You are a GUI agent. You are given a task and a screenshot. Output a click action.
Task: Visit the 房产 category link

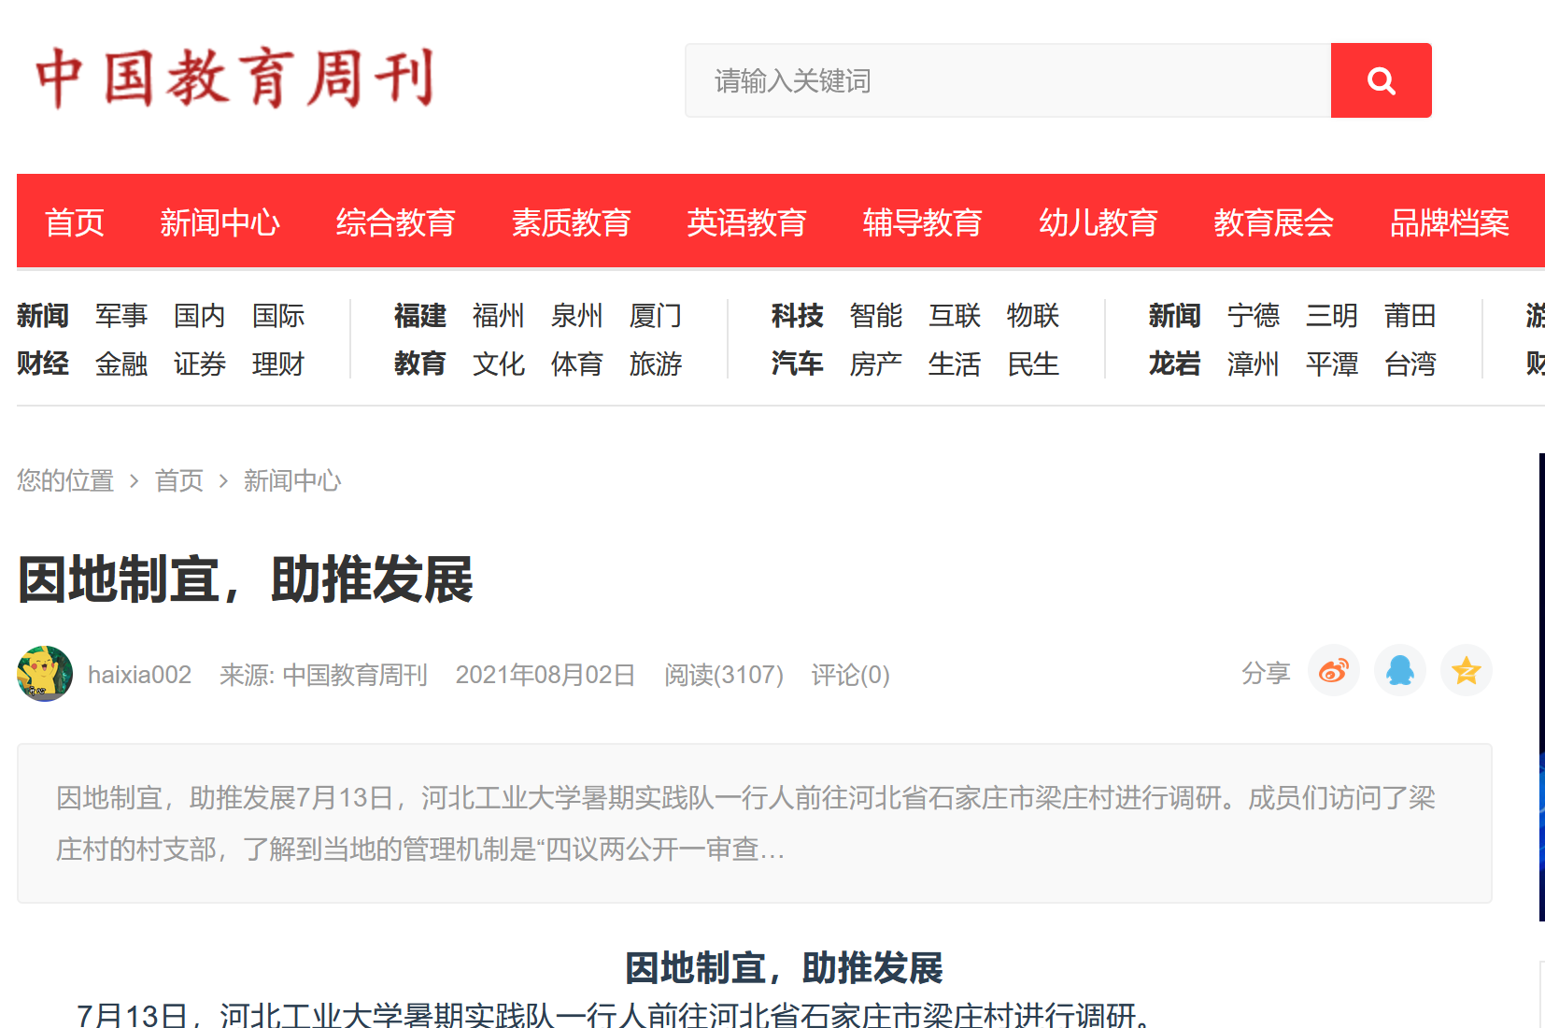tap(875, 364)
